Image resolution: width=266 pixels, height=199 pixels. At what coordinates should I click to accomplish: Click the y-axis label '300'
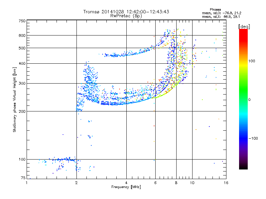(x=22, y=84)
